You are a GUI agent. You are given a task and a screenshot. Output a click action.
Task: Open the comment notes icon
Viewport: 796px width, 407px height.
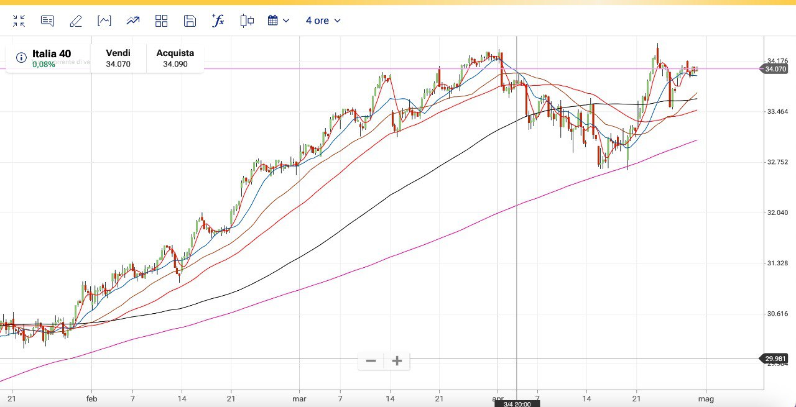[x=47, y=21]
